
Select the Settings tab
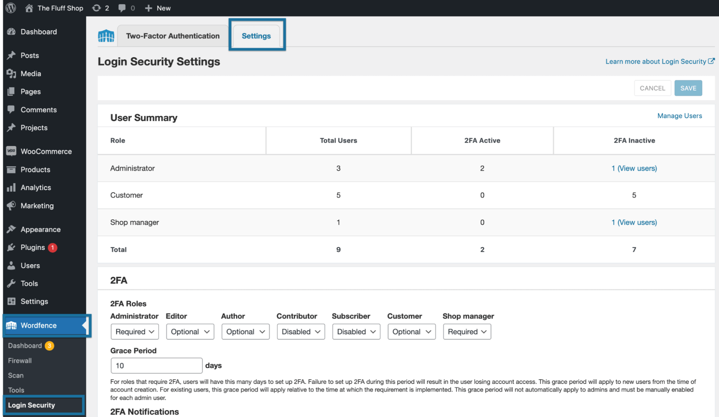(x=256, y=36)
